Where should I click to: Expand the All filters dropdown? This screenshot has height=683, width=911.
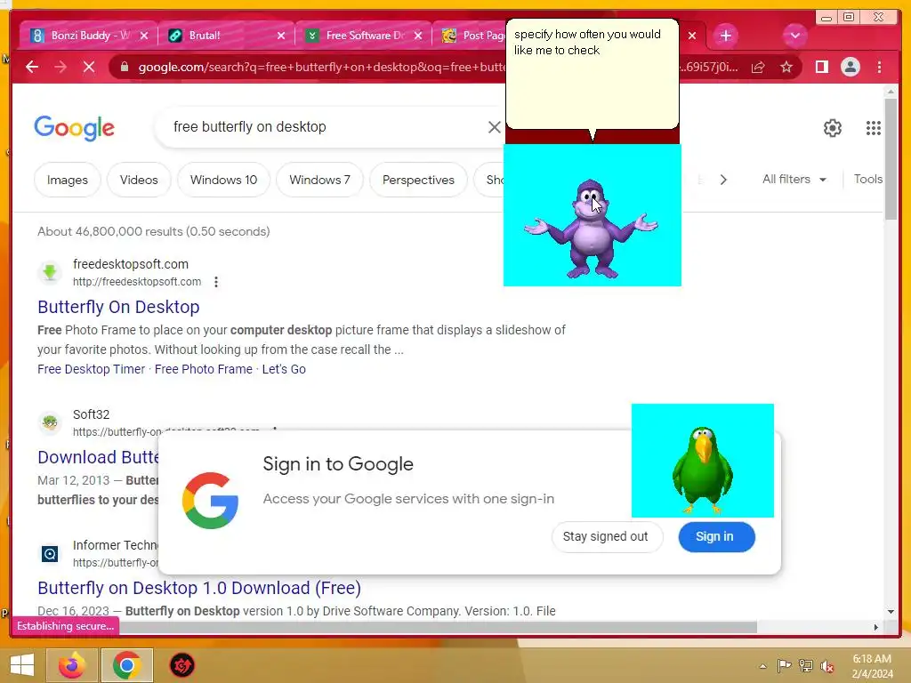click(794, 180)
